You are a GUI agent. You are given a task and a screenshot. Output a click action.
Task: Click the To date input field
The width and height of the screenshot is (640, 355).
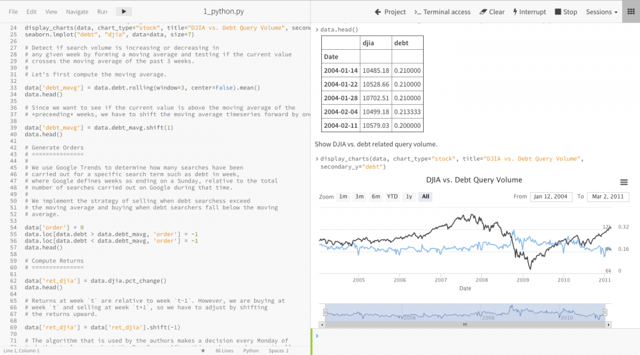click(x=608, y=197)
